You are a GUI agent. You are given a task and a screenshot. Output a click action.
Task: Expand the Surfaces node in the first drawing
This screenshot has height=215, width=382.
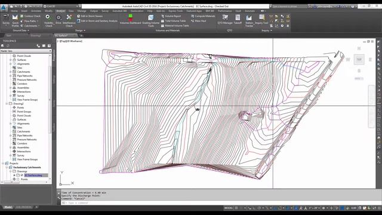pos(11,60)
